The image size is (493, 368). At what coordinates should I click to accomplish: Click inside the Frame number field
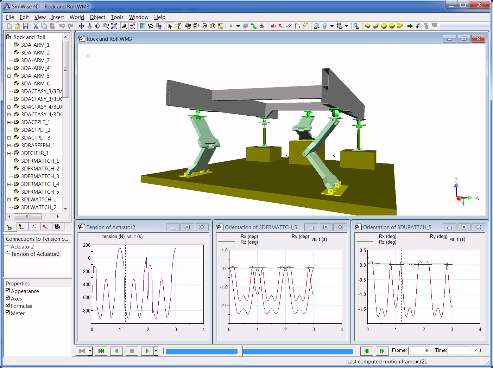click(x=420, y=350)
